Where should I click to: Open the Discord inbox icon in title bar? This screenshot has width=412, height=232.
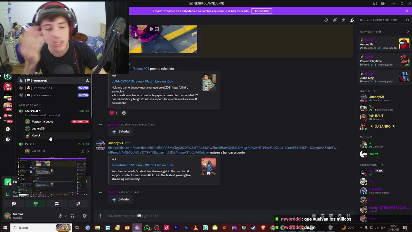(x=375, y=4)
